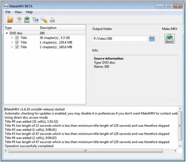Screen dimensions: 186x162
Task: Click the save to MKV toolbar icon
Action: [27, 20]
